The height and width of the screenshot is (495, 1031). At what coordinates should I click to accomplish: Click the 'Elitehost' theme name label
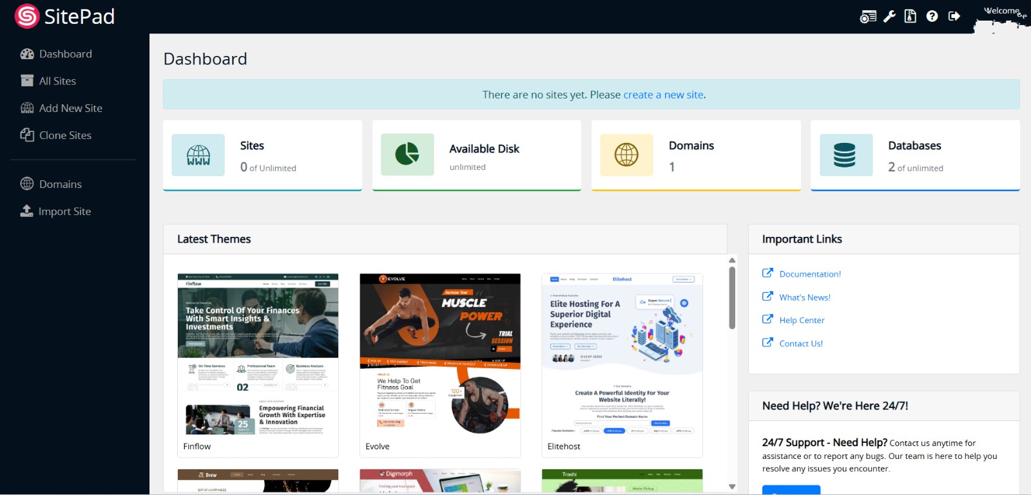[564, 446]
